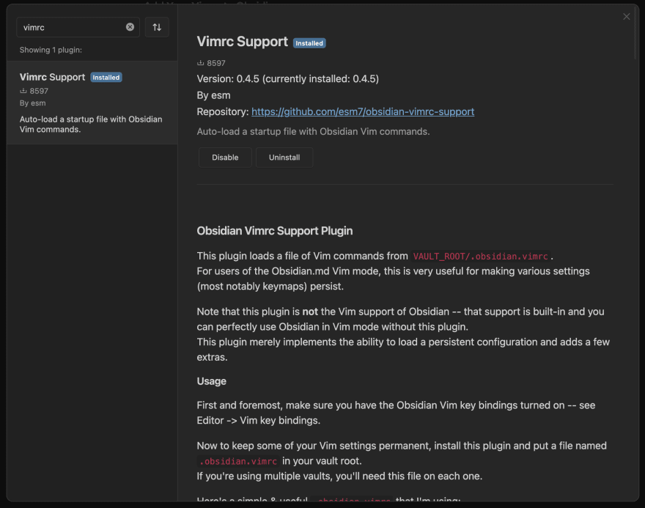Click the Installed badge beside the details title
645x508 pixels.
click(x=309, y=43)
